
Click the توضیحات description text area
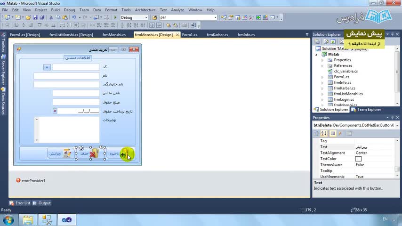point(66,129)
